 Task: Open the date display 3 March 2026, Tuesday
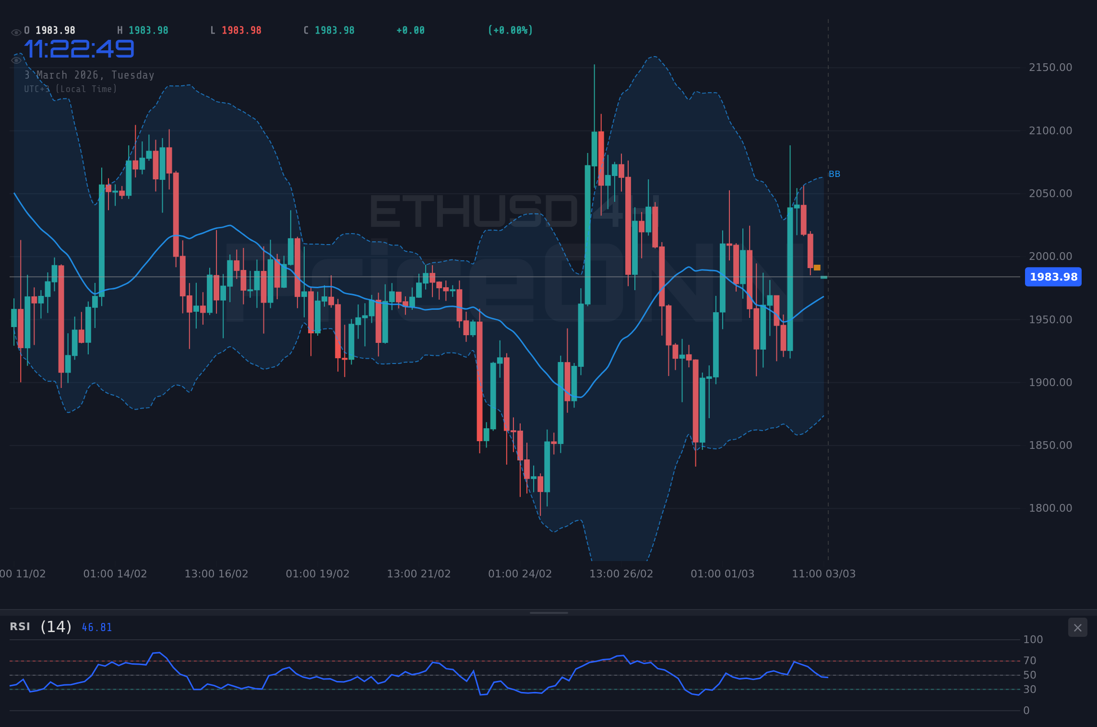tap(89, 75)
